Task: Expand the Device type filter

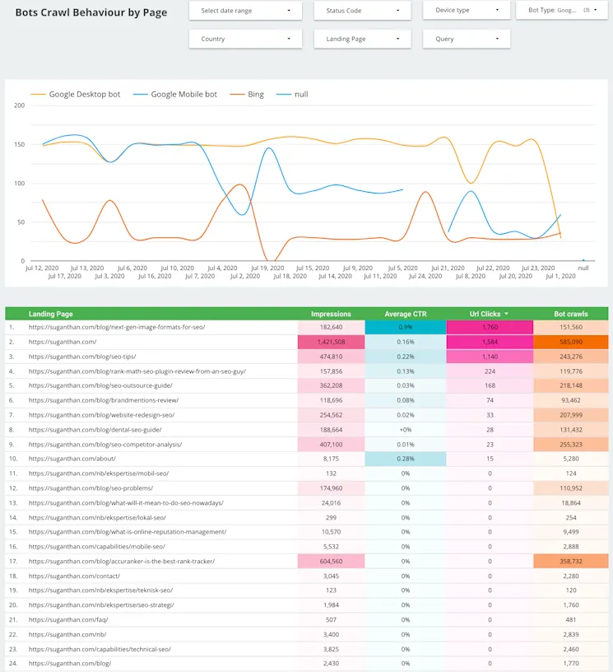Action: (465, 11)
